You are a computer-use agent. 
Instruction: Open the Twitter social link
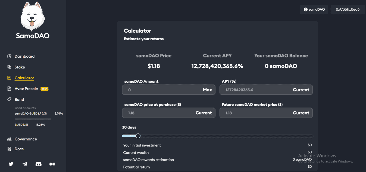coord(11,164)
